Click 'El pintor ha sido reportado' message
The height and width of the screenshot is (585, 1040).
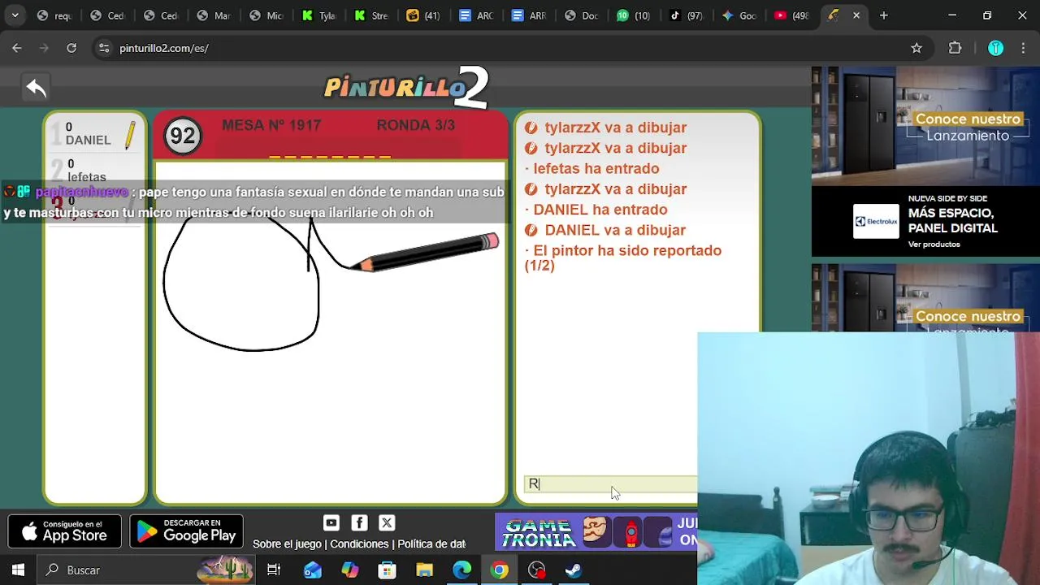(x=623, y=258)
